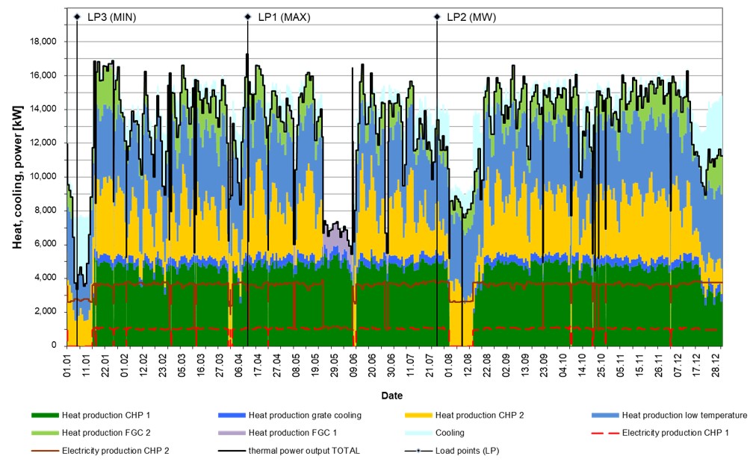
Task: Click the 8,000 y-axis label
Action: pyautogui.click(x=45, y=210)
